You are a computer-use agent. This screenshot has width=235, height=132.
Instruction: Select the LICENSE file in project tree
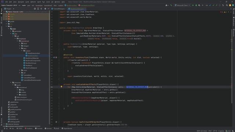[x=12, y=117]
